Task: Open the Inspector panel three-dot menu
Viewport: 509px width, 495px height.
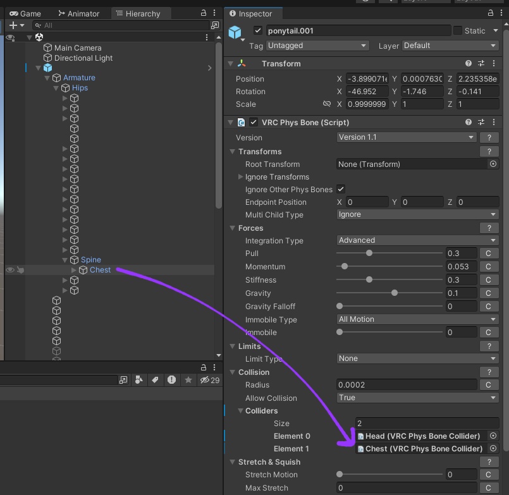Action: point(501,13)
